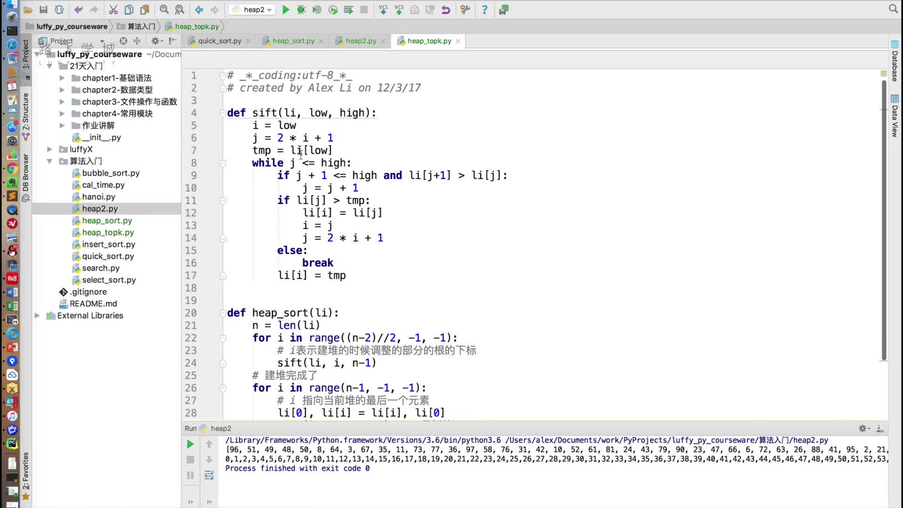The width and height of the screenshot is (903, 508).
Task: Click the Profile run icon
Action: (x=333, y=9)
